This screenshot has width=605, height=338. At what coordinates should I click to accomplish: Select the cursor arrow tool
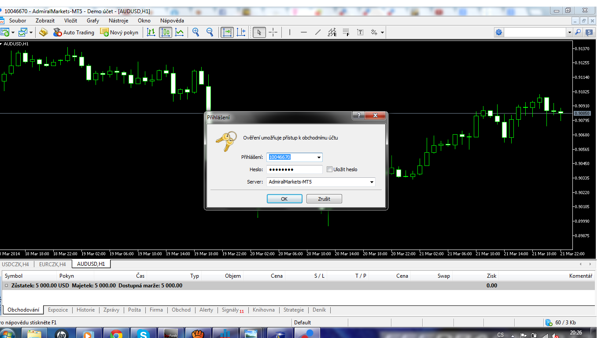(x=259, y=32)
